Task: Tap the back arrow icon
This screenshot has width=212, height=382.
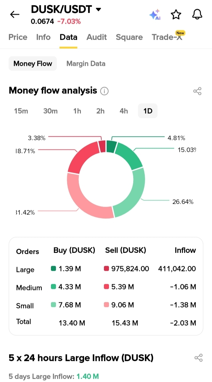Action: tap(15, 14)
